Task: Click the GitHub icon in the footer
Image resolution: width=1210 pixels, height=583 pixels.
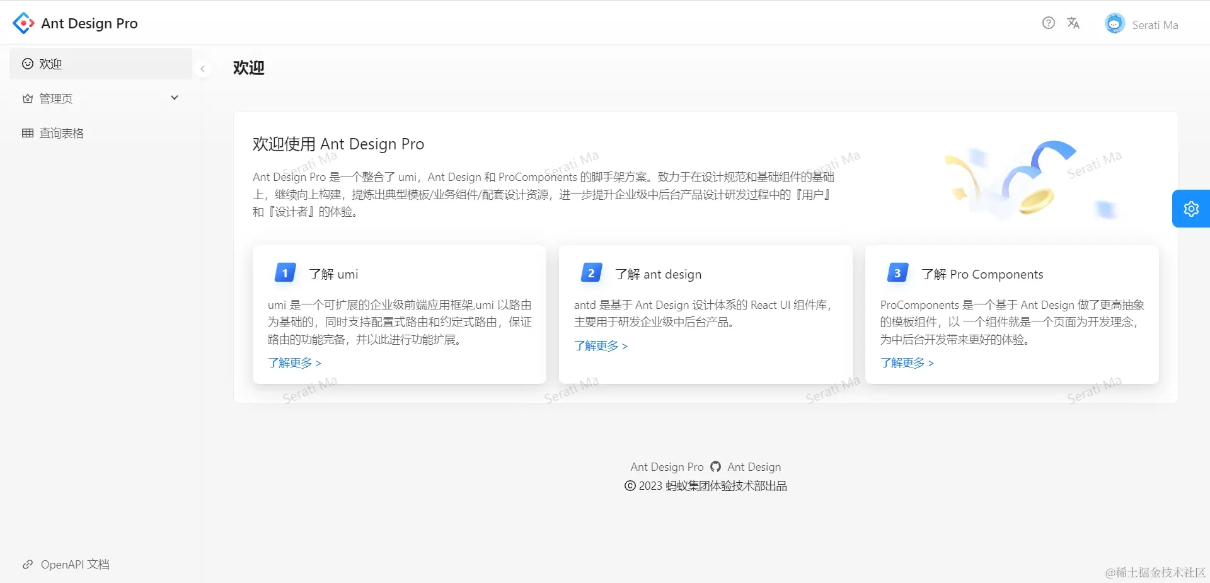Action: click(x=715, y=467)
